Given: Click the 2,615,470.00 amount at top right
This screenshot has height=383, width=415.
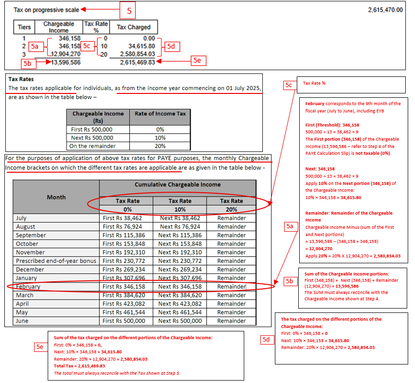Looking at the screenshot, I should tap(386, 10).
